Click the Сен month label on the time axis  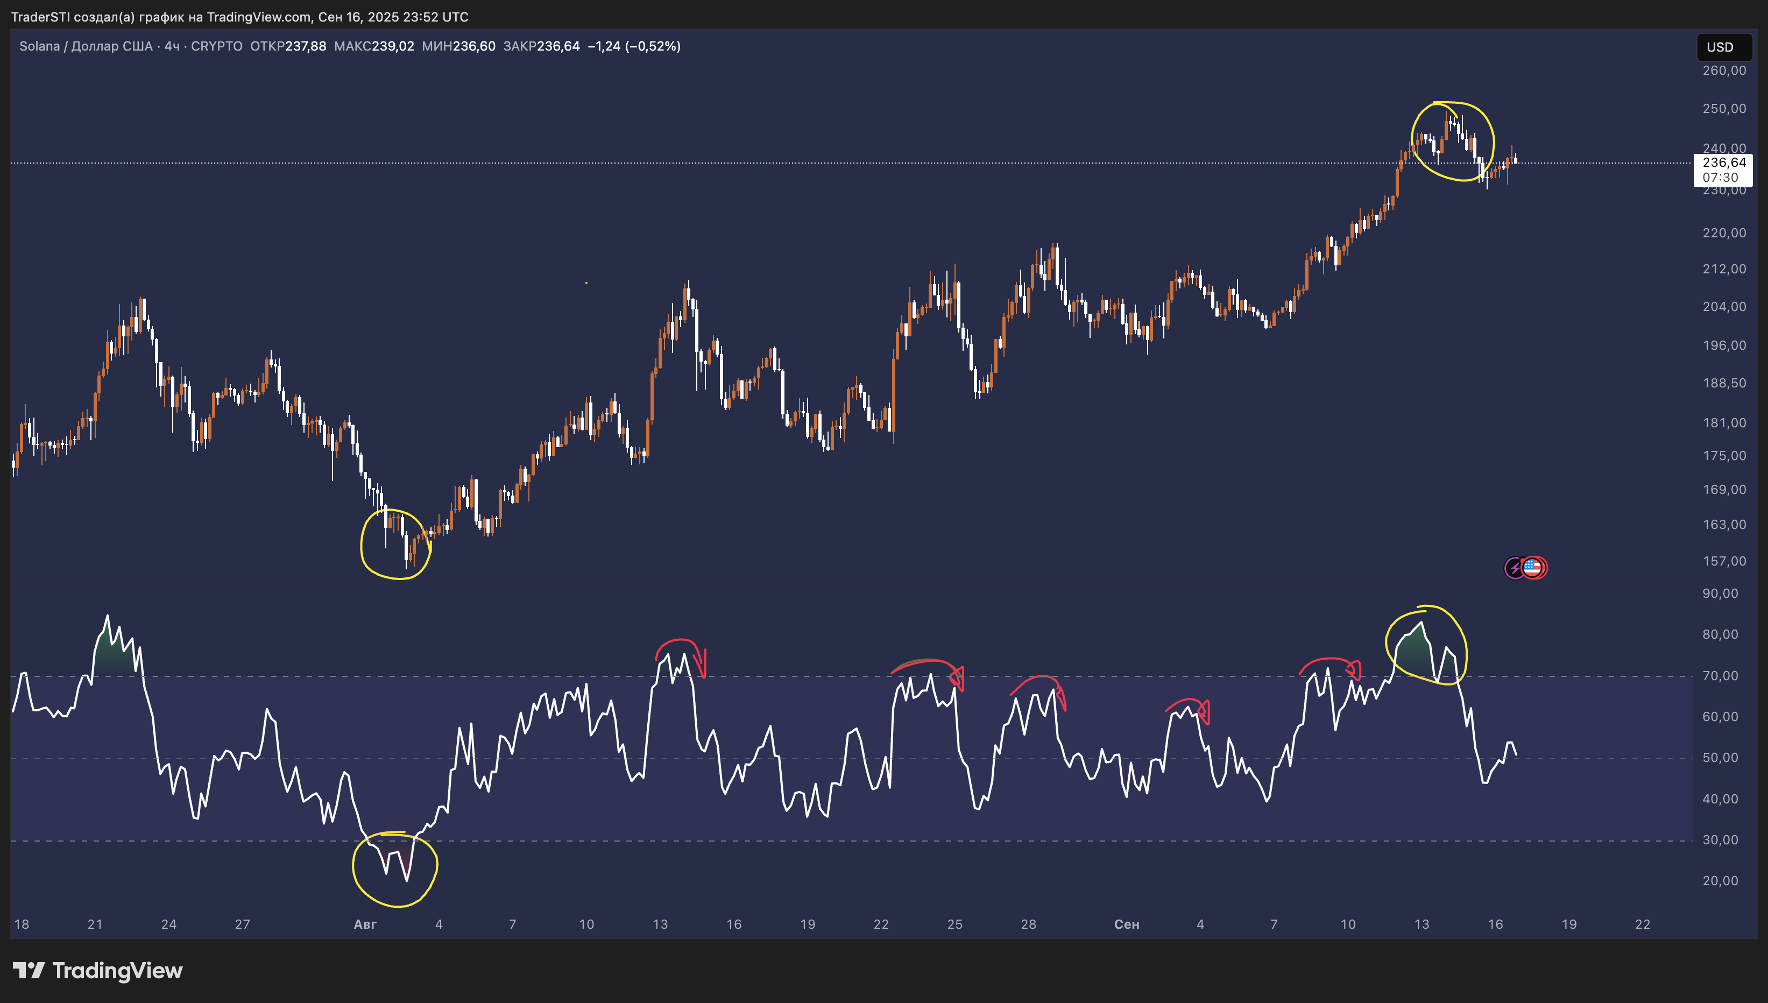click(1126, 924)
